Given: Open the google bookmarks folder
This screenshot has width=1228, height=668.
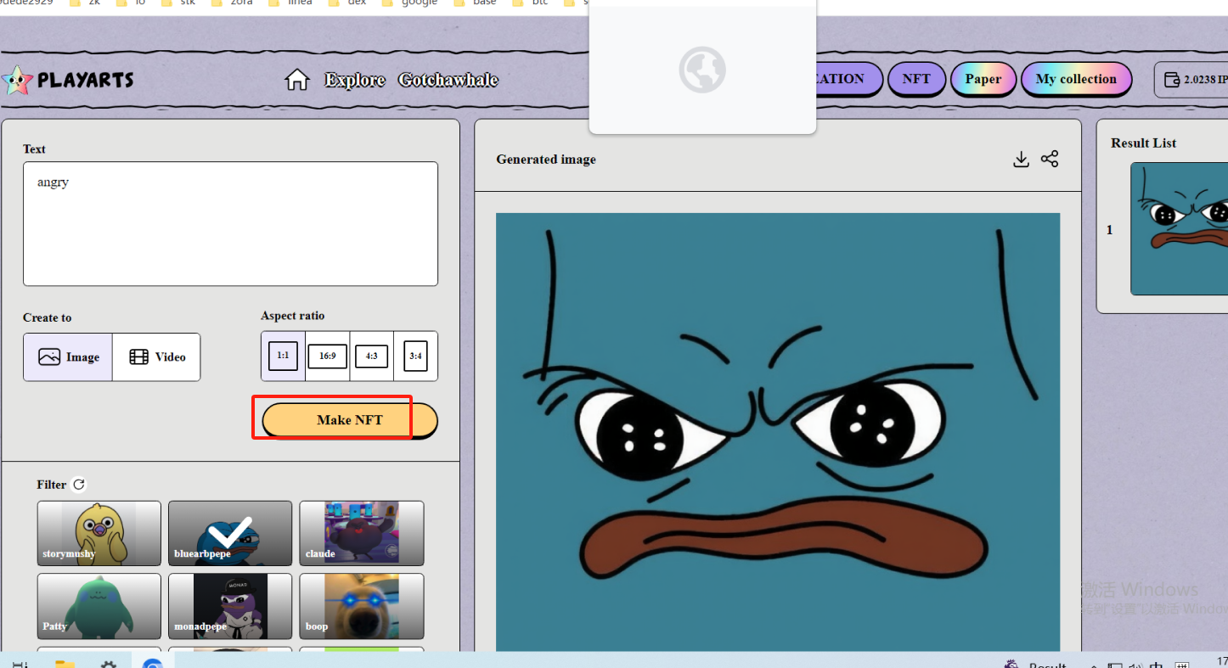Looking at the screenshot, I should coord(410,3).
